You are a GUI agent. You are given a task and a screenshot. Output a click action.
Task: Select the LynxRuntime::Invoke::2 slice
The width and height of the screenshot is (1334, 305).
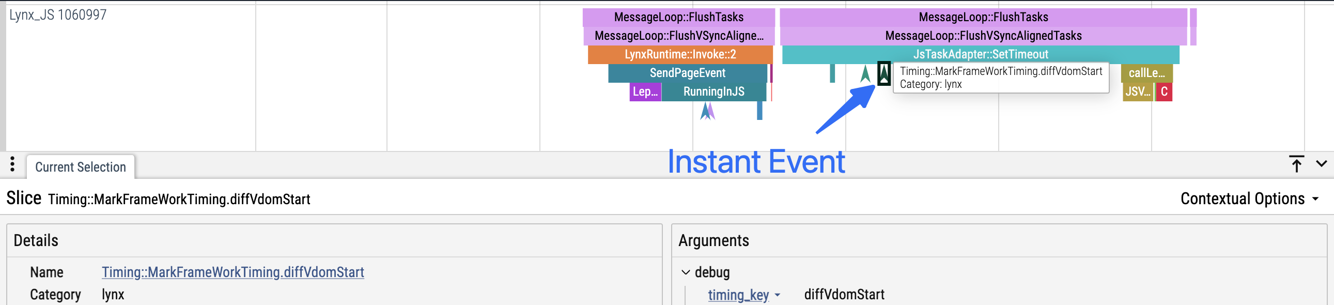tap(680, 54)
